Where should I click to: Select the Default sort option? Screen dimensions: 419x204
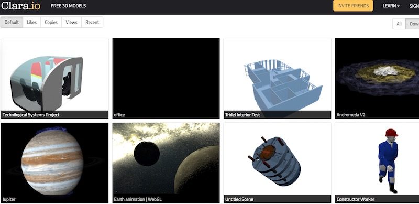pos(12,22)
